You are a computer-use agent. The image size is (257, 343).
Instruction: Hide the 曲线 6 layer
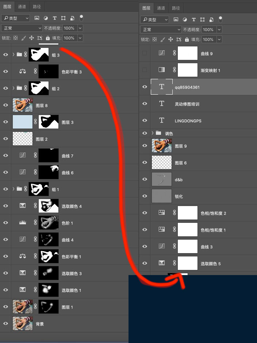tap(6, 172)
